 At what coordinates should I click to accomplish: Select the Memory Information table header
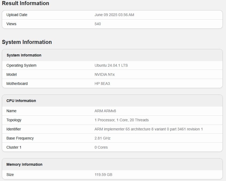(x=112, y=164)
